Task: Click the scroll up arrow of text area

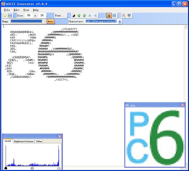Action: pyautogui.click(x=186, y=27)
